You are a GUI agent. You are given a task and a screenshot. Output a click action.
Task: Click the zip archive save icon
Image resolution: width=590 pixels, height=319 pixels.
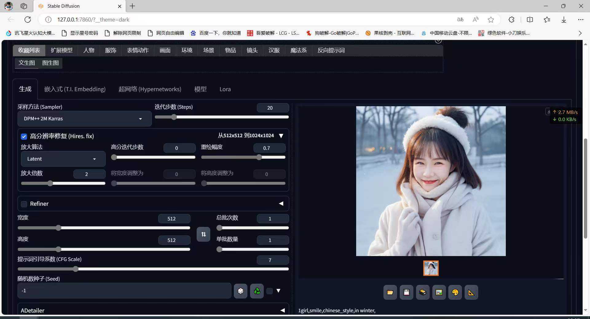tap(423, 292)
